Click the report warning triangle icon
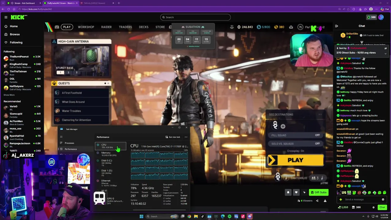Viewport: 391px width, 220px height. point(325,201)
